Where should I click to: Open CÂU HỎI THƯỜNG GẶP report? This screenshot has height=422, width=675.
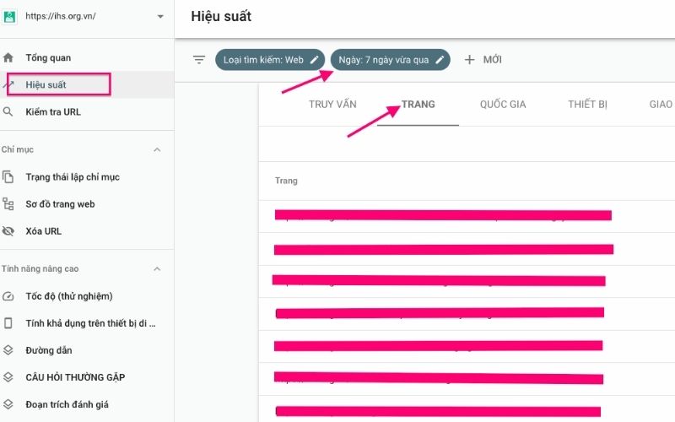tap(75, 377)
